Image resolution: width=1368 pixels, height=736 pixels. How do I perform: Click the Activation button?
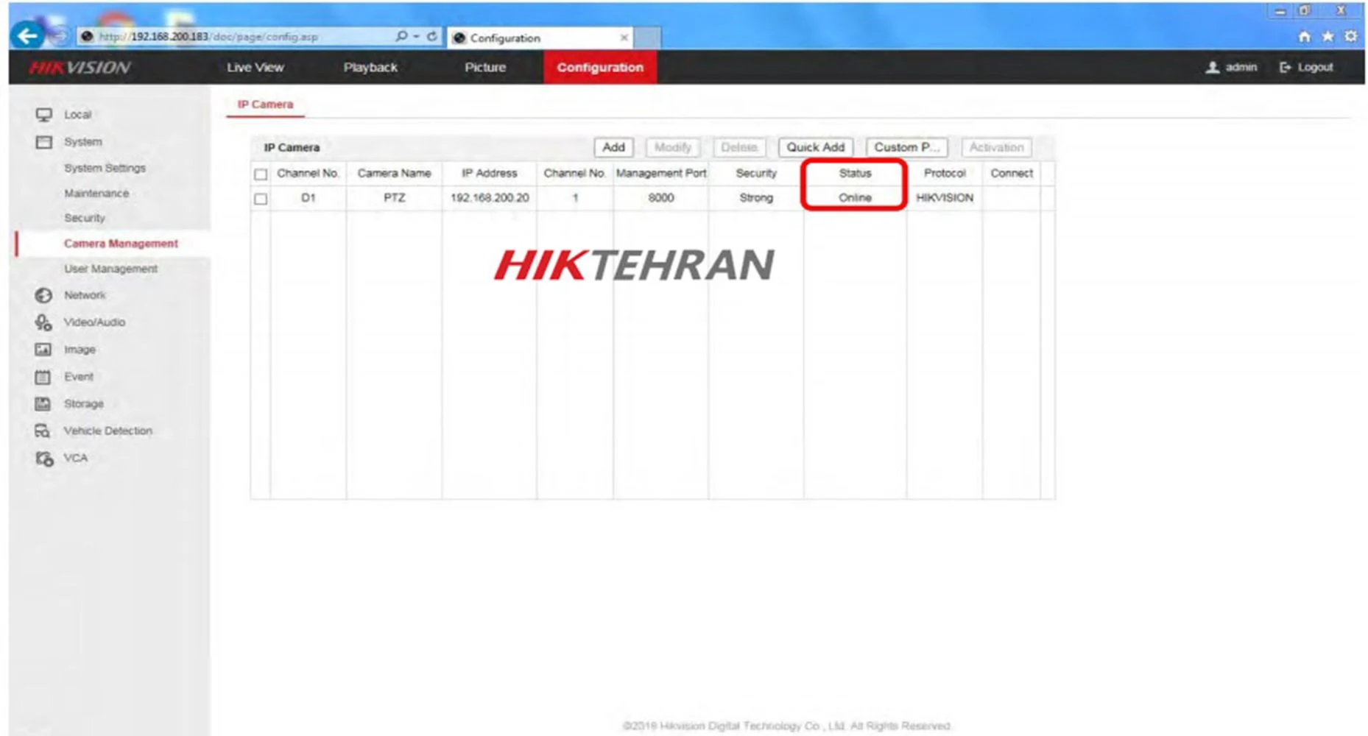click(996, 147)
